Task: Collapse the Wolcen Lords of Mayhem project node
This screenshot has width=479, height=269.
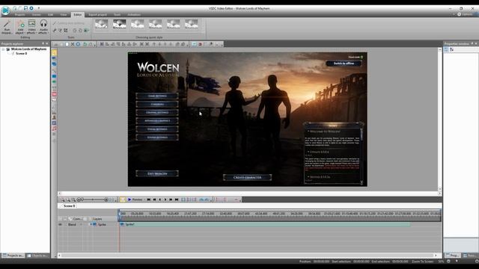Action: click(3, 49)
